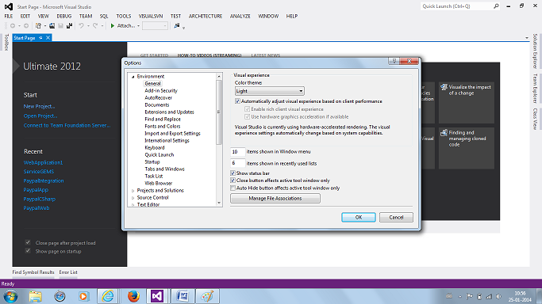Screen dimensions: 542x304
Task: Open the ANALYZE menu
Action: coord(240,16)
